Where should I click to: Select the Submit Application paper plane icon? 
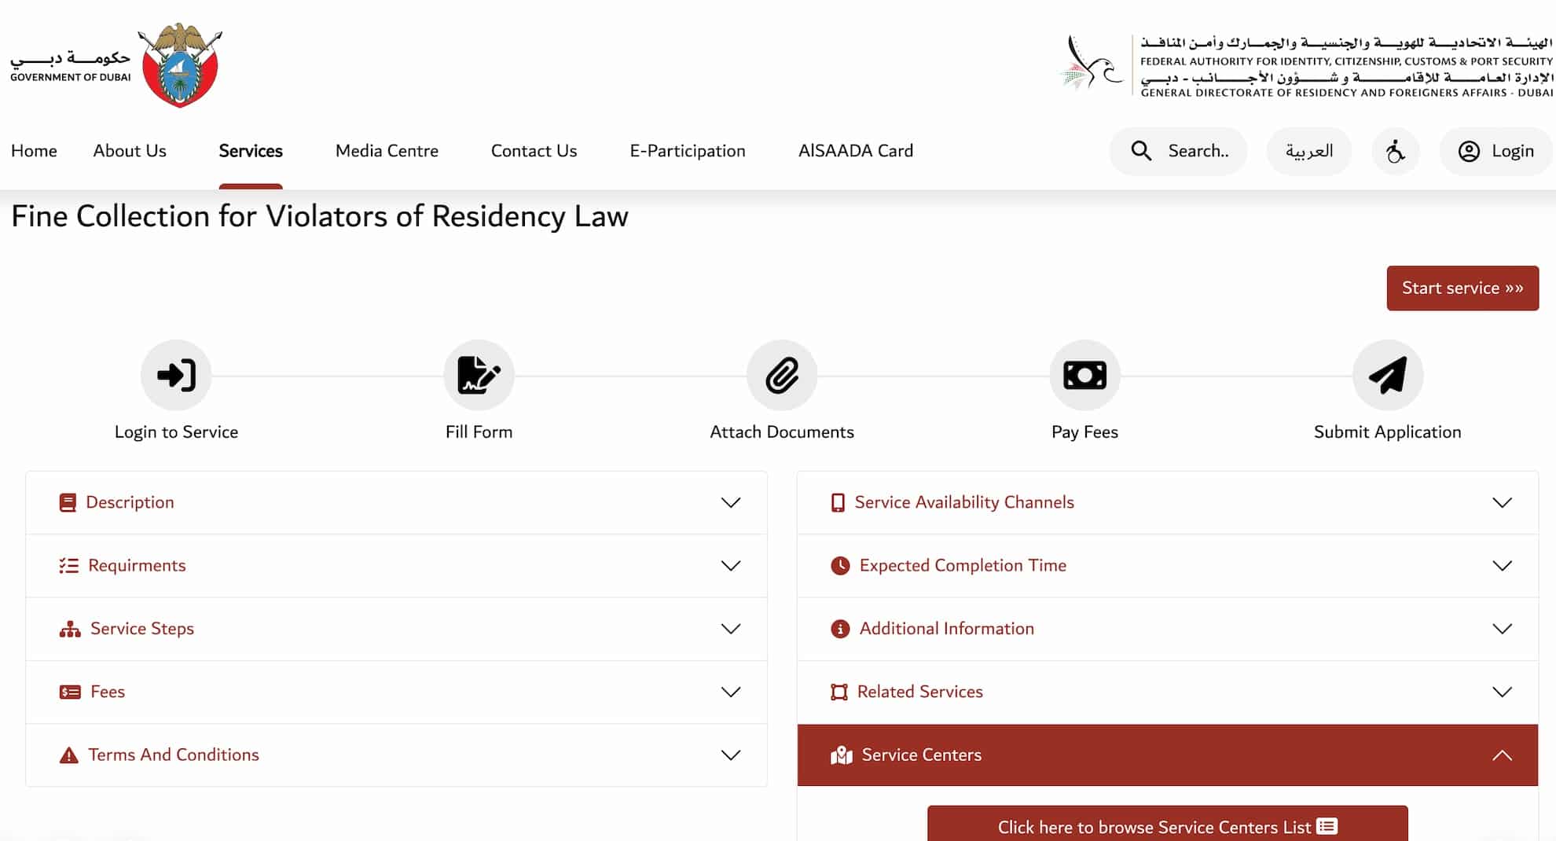pos(1387,375)
